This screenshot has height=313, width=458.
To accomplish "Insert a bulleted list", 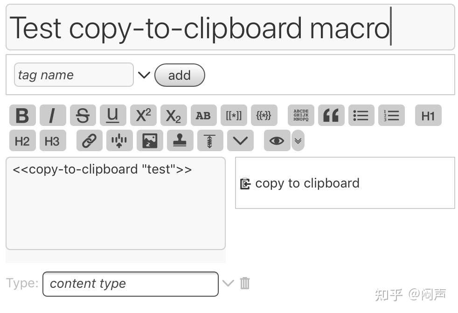I will click(361, 116).
